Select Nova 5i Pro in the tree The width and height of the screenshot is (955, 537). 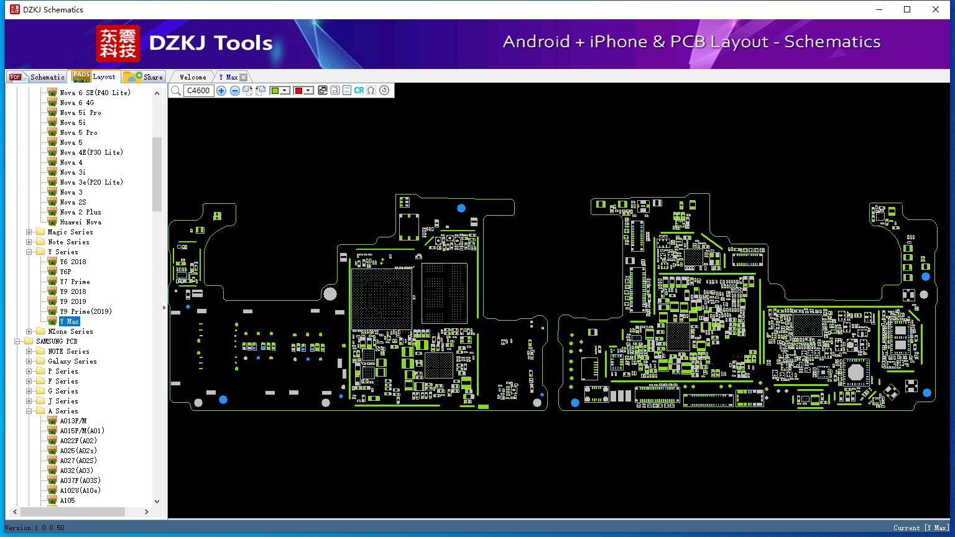click(80, 112)
